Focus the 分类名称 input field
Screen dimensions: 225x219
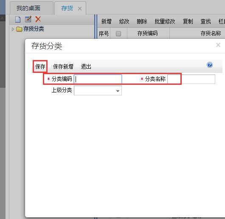[191, 79]
